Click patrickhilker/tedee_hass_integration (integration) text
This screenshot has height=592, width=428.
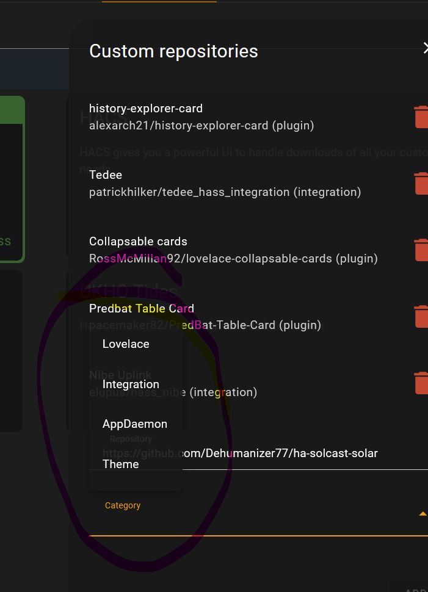tap(225, 192)
